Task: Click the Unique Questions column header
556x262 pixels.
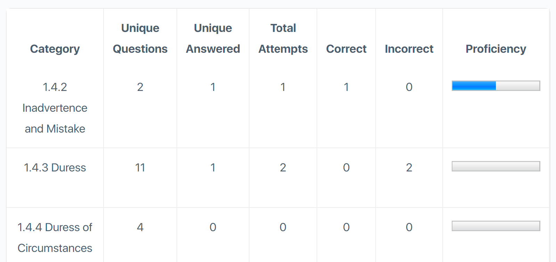Action: pyautogui.click(x=140, y=39)
